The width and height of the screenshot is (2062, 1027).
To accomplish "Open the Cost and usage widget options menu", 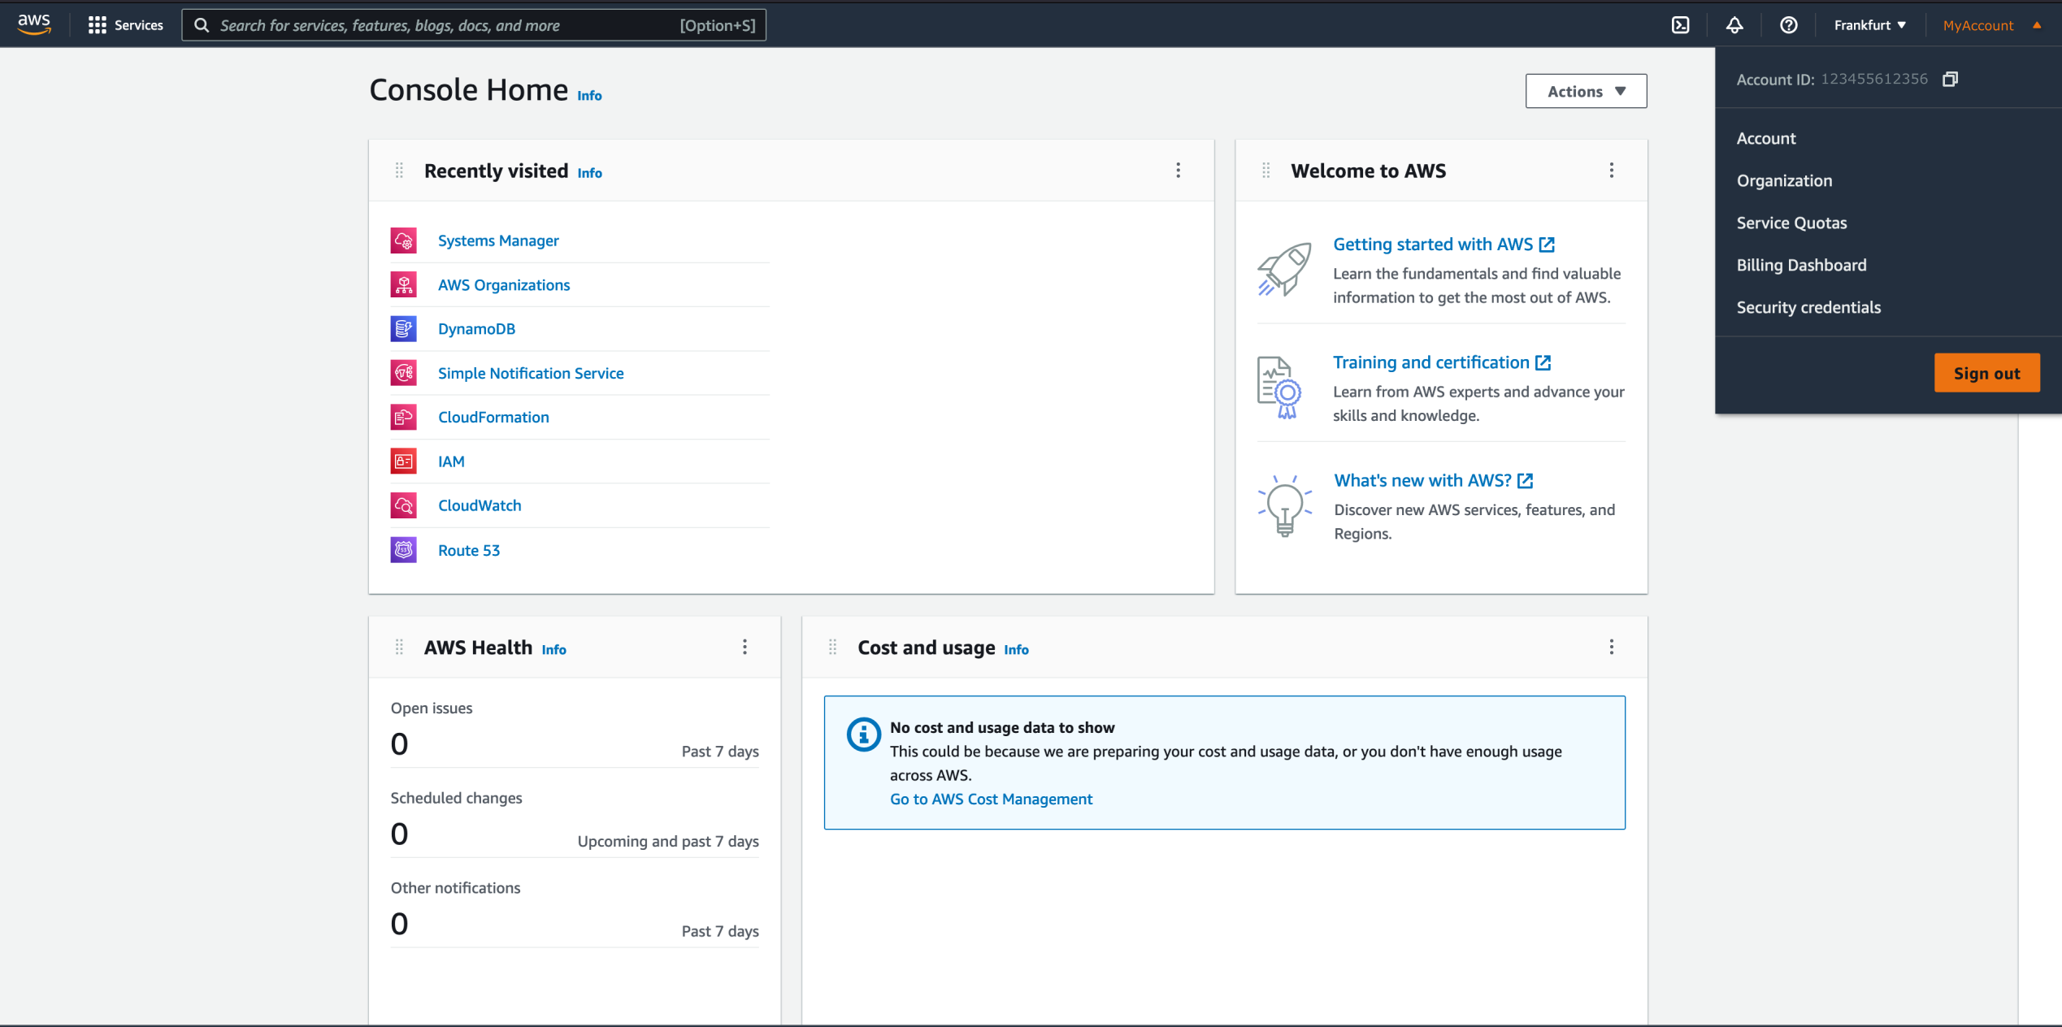I will click(1611, 647).
